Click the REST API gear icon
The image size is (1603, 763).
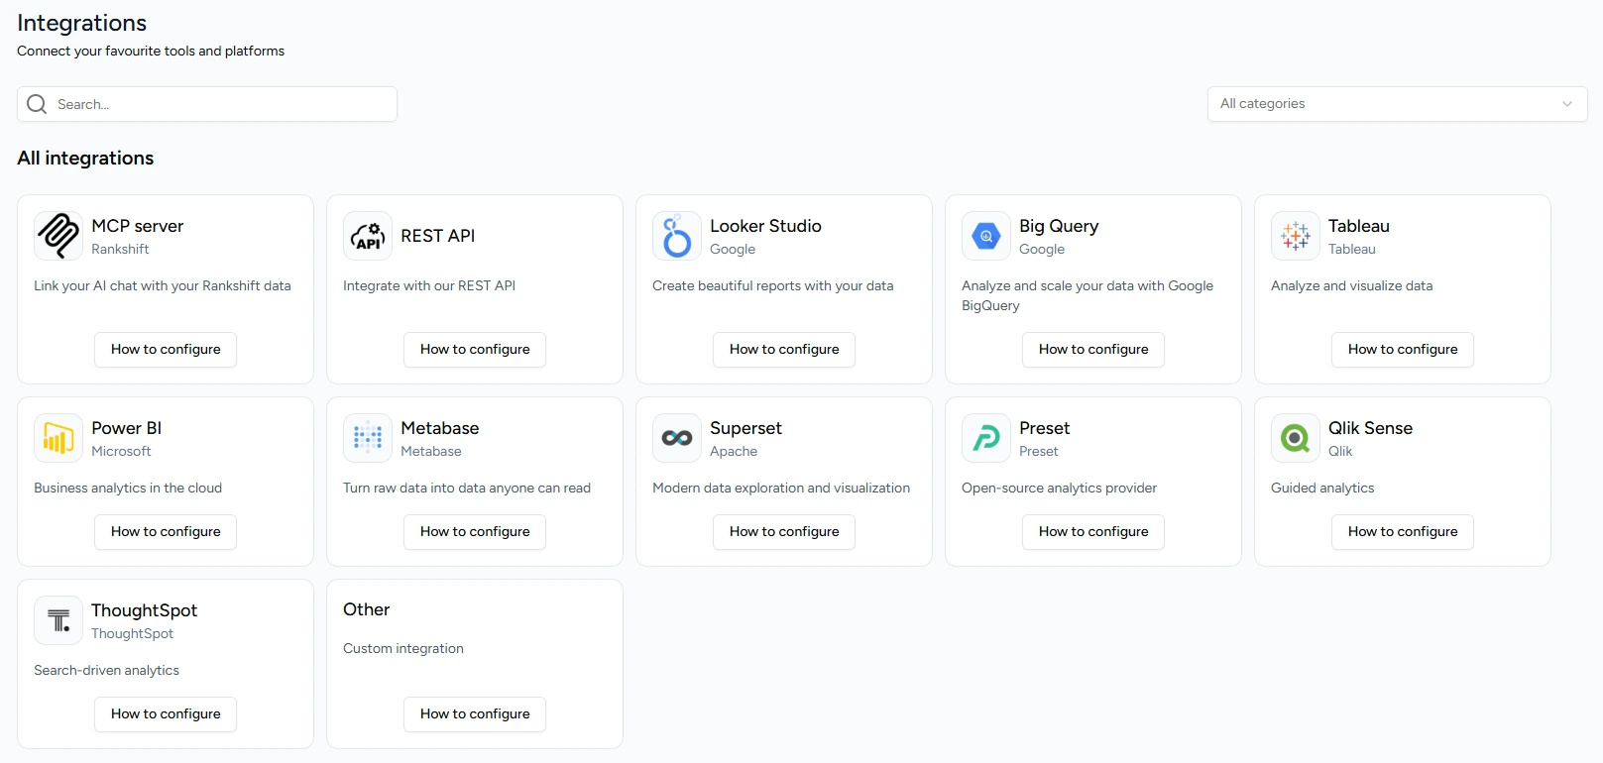pyautogui.click(x=368, y=236)
